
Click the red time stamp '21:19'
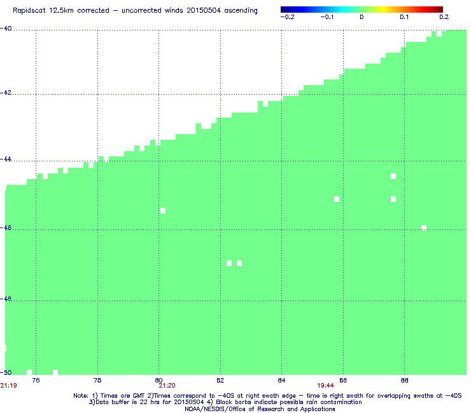pyautogui.click(x=8, y=386)
